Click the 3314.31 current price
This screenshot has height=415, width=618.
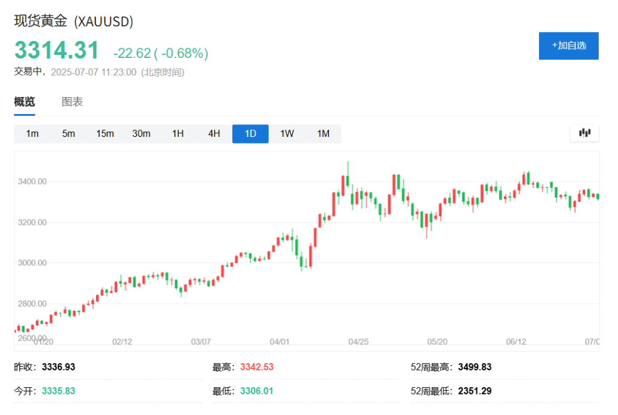coord(56,51)
